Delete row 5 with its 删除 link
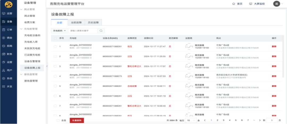 [x=274, y=86]
